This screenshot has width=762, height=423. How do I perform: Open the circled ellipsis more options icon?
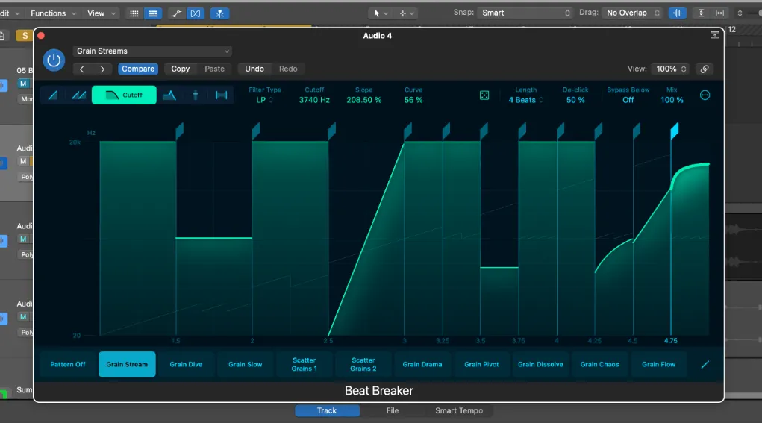[x=705, y=95]
